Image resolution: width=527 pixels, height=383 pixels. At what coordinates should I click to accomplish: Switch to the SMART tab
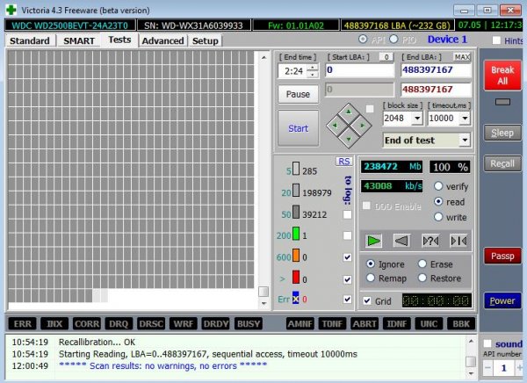[x=79, y=40]
